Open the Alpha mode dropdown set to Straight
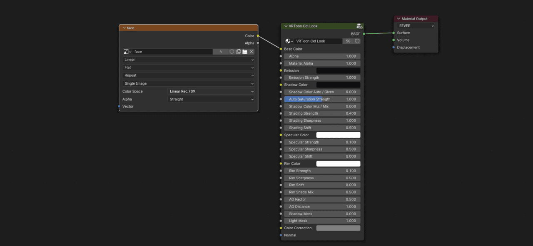Image resolution: width=533 pixels, height=246 pixels. (211, 99)
